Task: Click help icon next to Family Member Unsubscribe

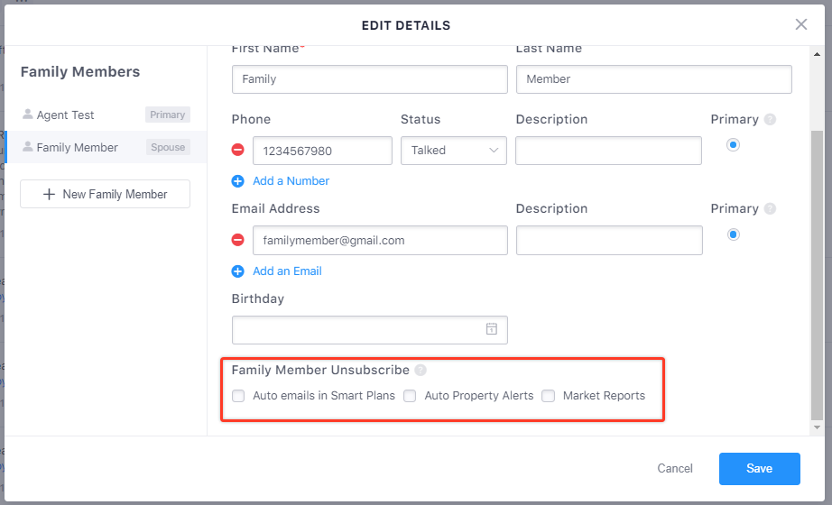Action: coord(421,370)
